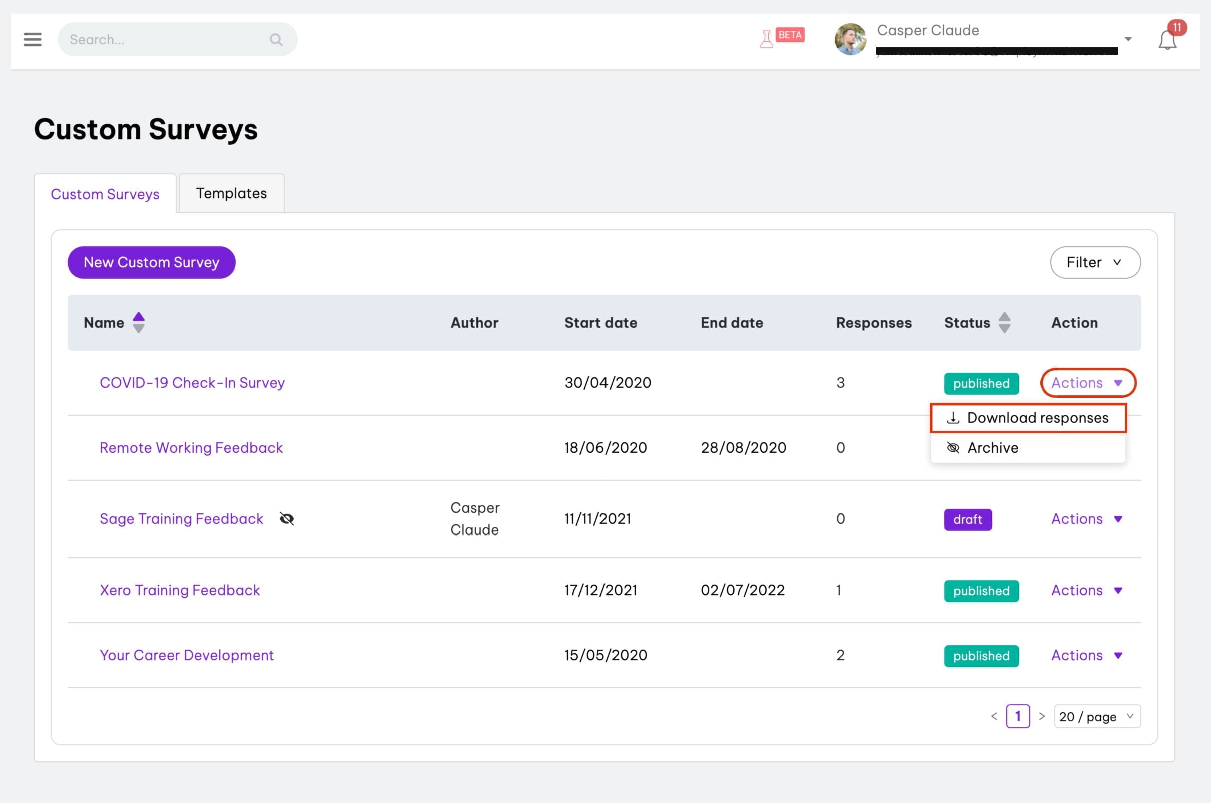
Task: Toggle Actions dropdown for COVID-19 Check-In Survey
Action: [1088, 383]
